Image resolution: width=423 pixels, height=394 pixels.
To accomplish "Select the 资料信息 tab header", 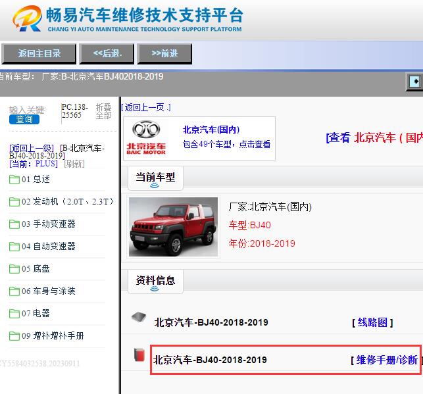I will coord(155,282).
